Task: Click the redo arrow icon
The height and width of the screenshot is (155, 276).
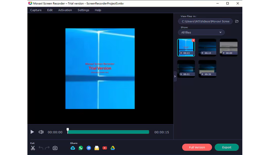Action: [x=47, y=148]
